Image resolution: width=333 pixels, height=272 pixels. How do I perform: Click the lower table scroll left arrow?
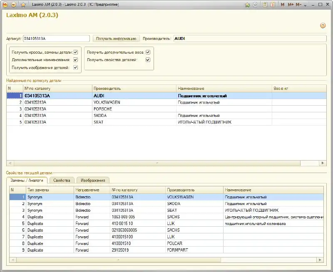point(13,260)
